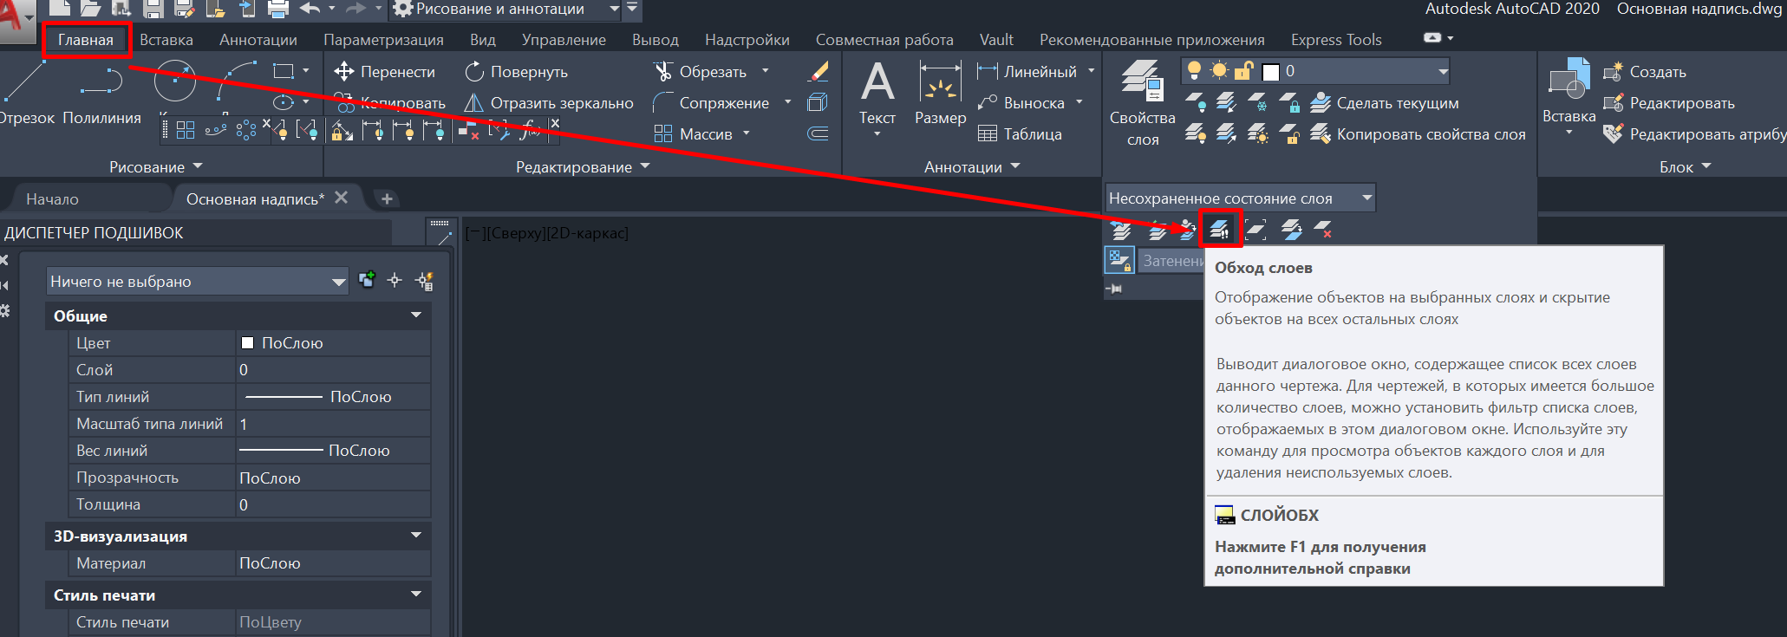Viewport: 1787px width, 637px height.
Task: Switch to the Начало document tab
Action: pos(52,199)
